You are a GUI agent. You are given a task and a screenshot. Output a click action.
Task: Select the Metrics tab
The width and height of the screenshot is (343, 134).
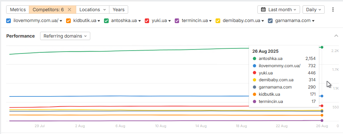18,10
